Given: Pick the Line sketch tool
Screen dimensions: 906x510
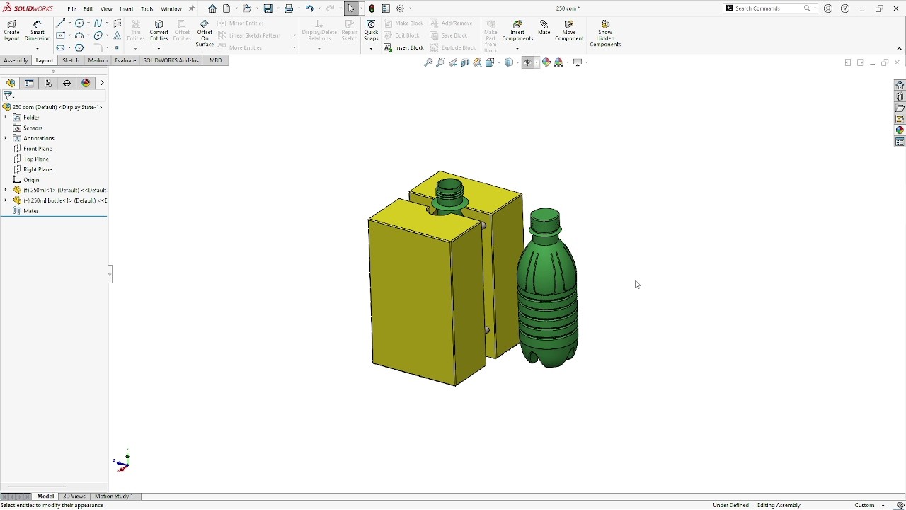Looking at the screenshot, I should pyautogui.click(x=61, y=23).
